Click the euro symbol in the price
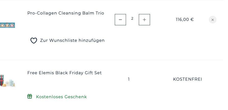 click(x=192, y=19)
